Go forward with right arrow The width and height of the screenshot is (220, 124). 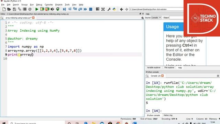(126, 9)
